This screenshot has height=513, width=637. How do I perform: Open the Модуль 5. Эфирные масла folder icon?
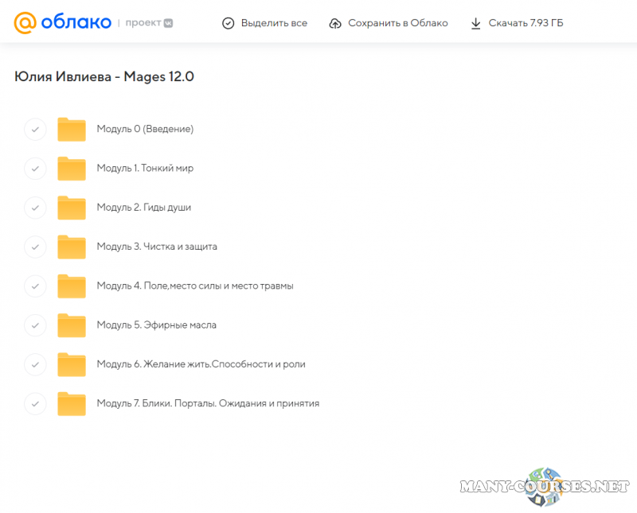click(x=72, y=325)
